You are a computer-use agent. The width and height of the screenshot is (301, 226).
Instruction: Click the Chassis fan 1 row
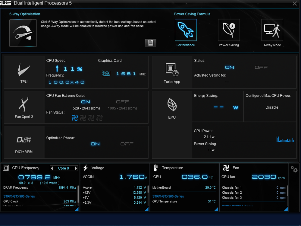coord(254,188)
